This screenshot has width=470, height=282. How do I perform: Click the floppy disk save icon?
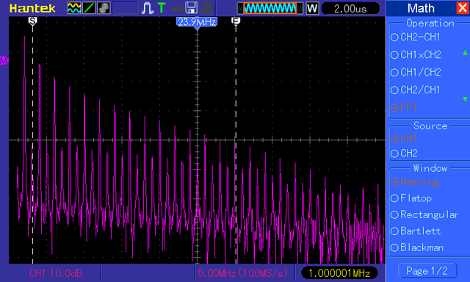coord(191,8)
